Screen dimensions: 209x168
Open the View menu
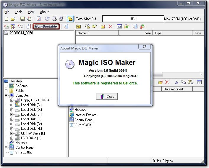coord(31,12)
